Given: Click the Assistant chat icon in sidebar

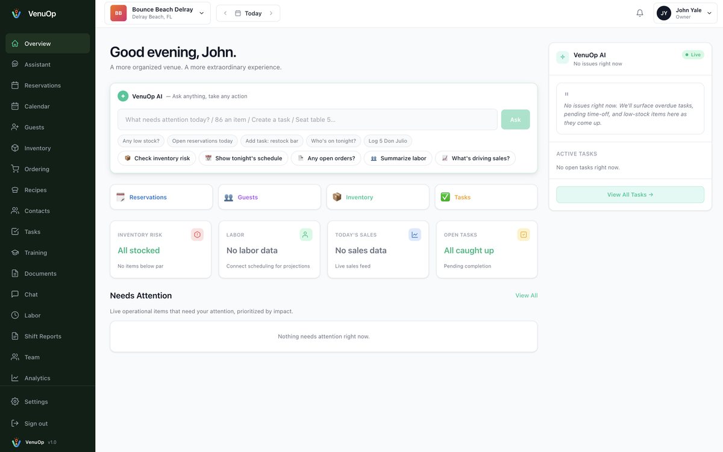Looking at the screenshot, I should [15, 64].
